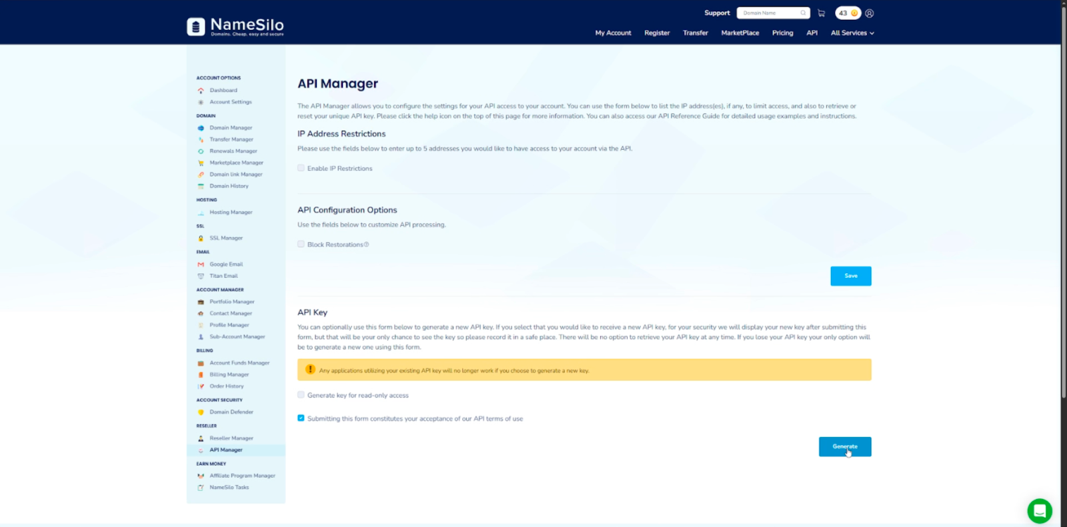Open the Transfer menu item
Screen dimensions: 1067x527
[696, 33]
